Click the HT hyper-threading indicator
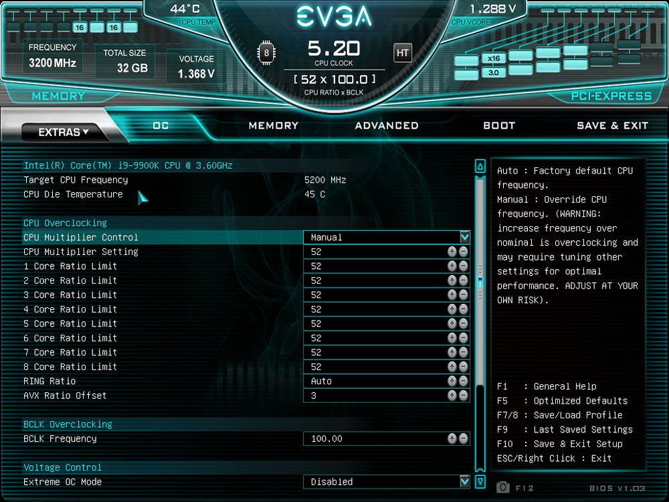This screenshot has height=502, width=669. 403,52
